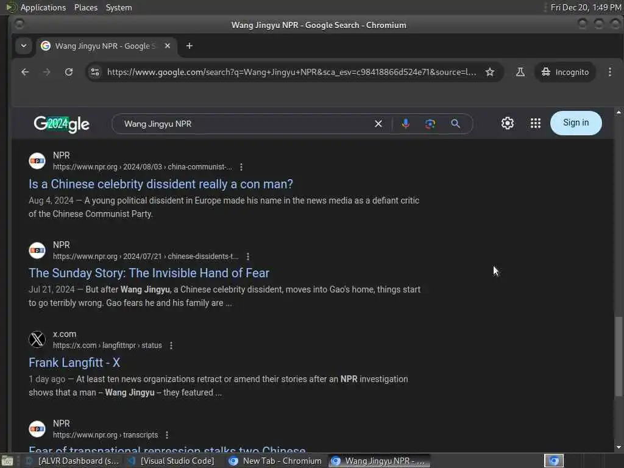The width and height of the screenshot is (624, 468).
Task: Reload the current page
Action: point(69,72)
